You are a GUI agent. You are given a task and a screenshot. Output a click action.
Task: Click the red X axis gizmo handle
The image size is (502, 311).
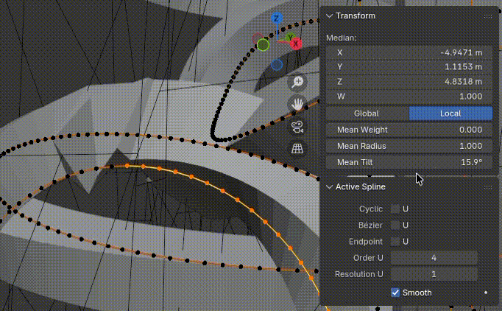[x=296, y=43]
